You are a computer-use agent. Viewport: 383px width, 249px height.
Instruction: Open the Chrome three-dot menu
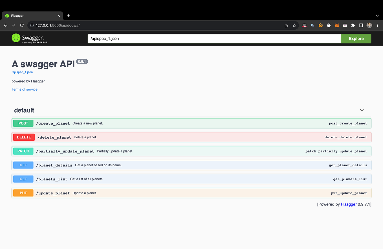(378, 25)
